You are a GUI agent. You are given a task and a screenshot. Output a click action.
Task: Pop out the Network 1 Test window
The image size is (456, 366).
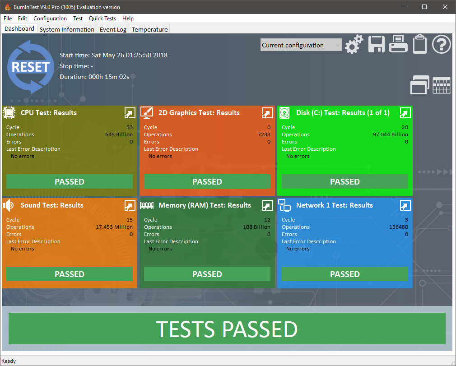click(405, 205)
